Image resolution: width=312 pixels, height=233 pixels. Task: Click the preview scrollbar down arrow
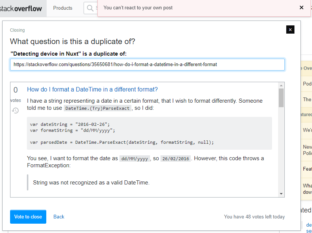[281, 194]
